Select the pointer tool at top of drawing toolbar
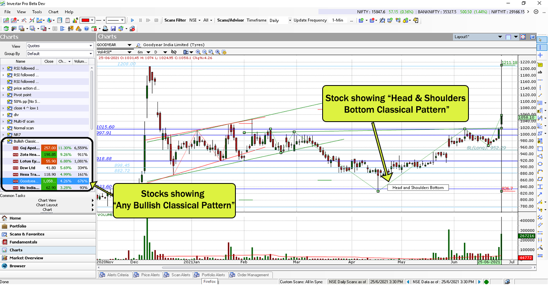The height and width of the screenshot is (285, 548). (540, 40)
